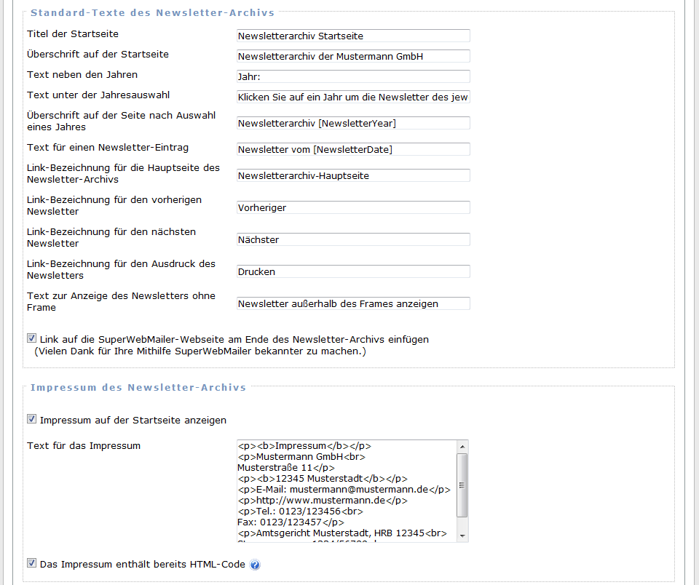
Task: Select the 'Newsletter außerhalb des Frames anzeigen' field
Action: tap(353, 303)
